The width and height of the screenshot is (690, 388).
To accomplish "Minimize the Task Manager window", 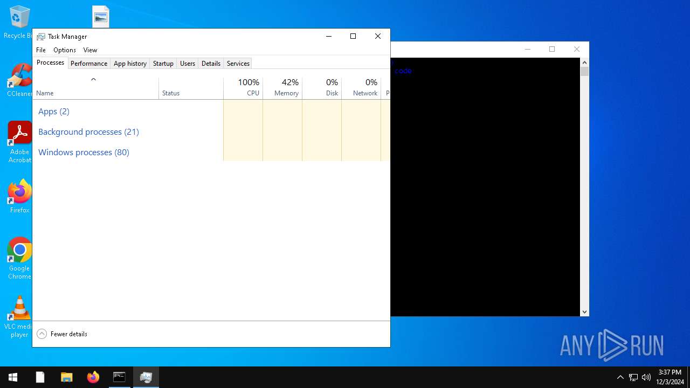I will coord(328,36).
